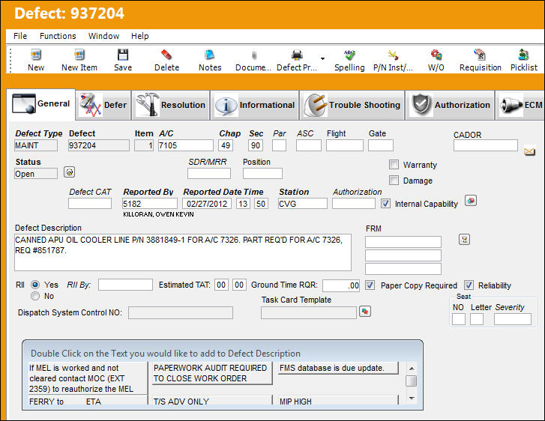
Task: Click the New toolbar icon
Action: [x=36, y=55]
